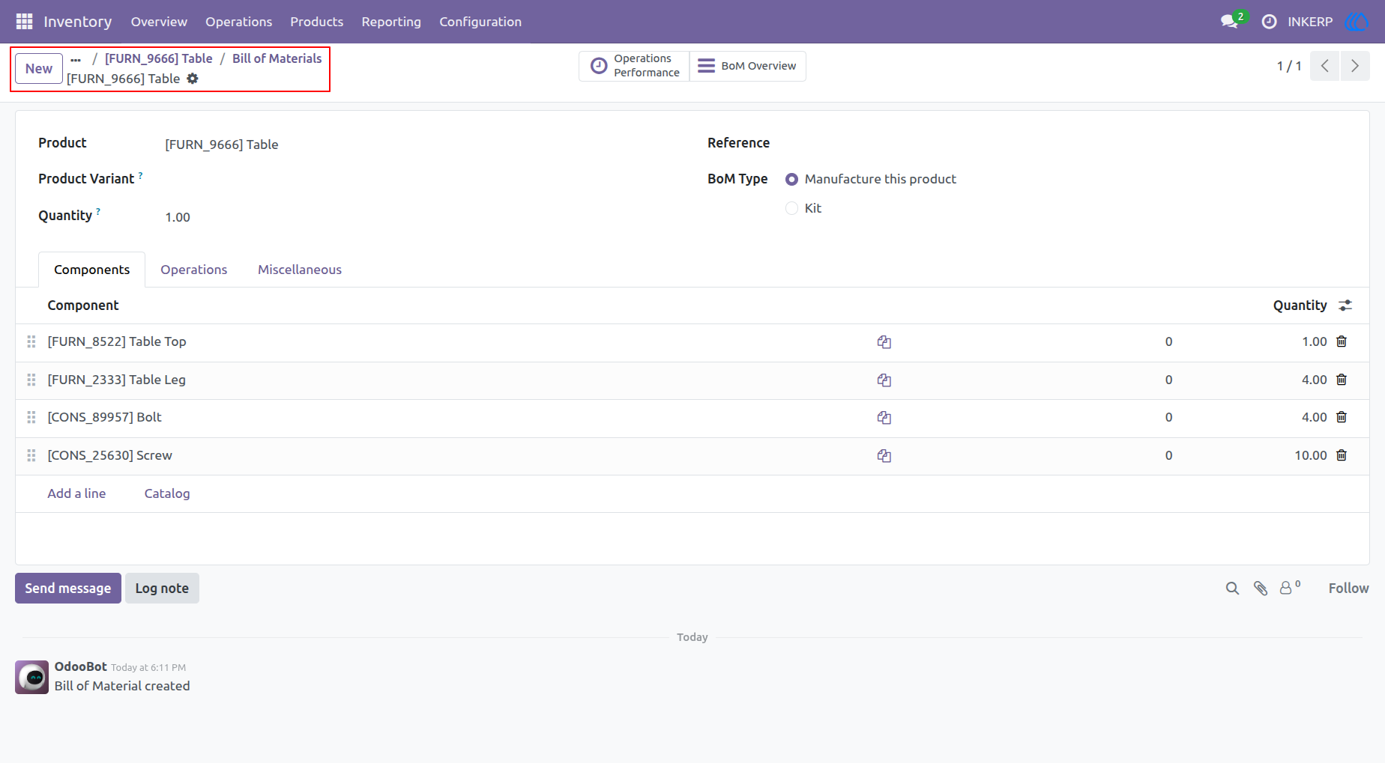This screenshot has height=763, width=1385.
Task: Open the copy icon on Table Leg row
Action: (x=884, y=380)
